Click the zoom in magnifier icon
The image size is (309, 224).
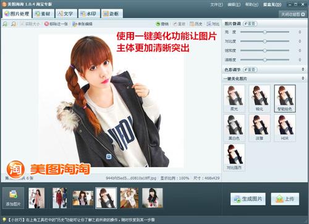[5, 24]
